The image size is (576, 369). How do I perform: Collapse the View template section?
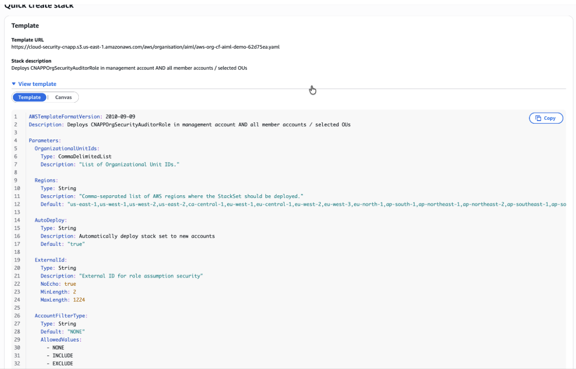coord(34,84)
